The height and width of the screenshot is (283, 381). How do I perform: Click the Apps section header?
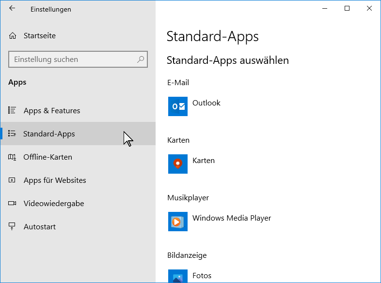(x=17, y=82)
